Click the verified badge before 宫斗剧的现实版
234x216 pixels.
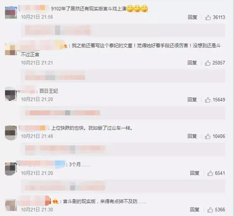point(55,202)
